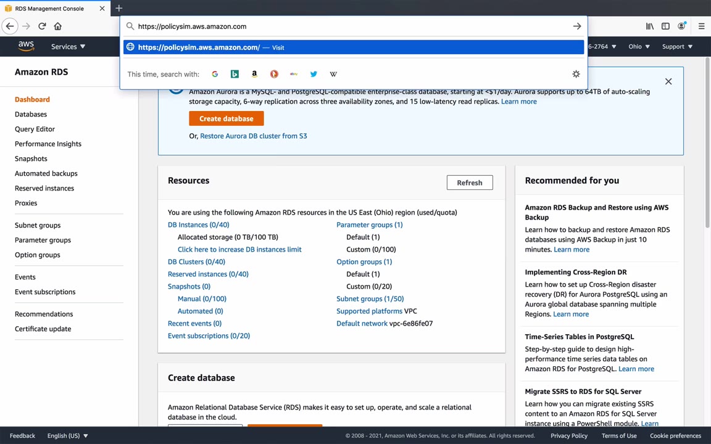
Task: Open Databases in the sidebar
Action: pos(31,114)
